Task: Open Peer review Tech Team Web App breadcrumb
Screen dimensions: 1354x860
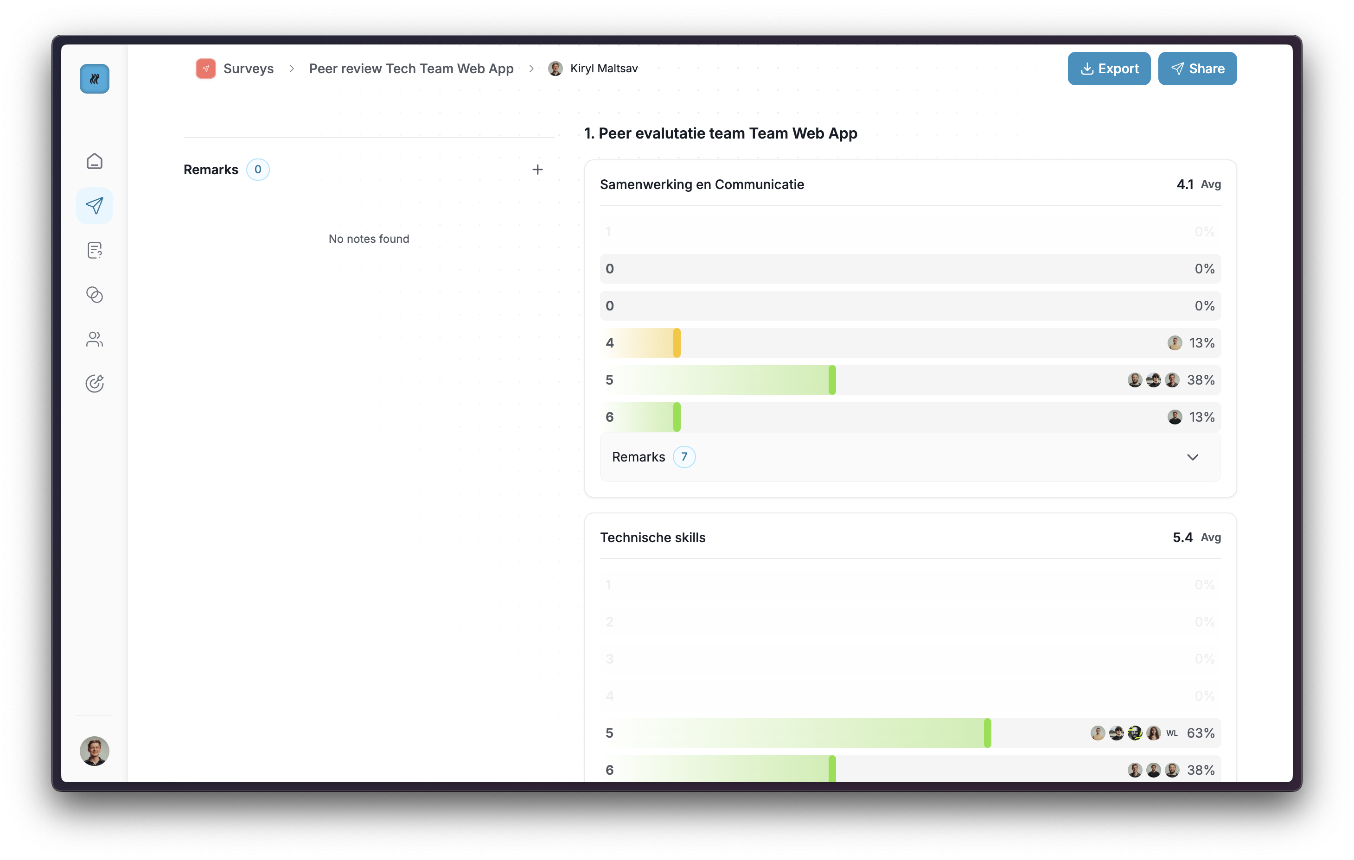Action: tap(411, 69)
